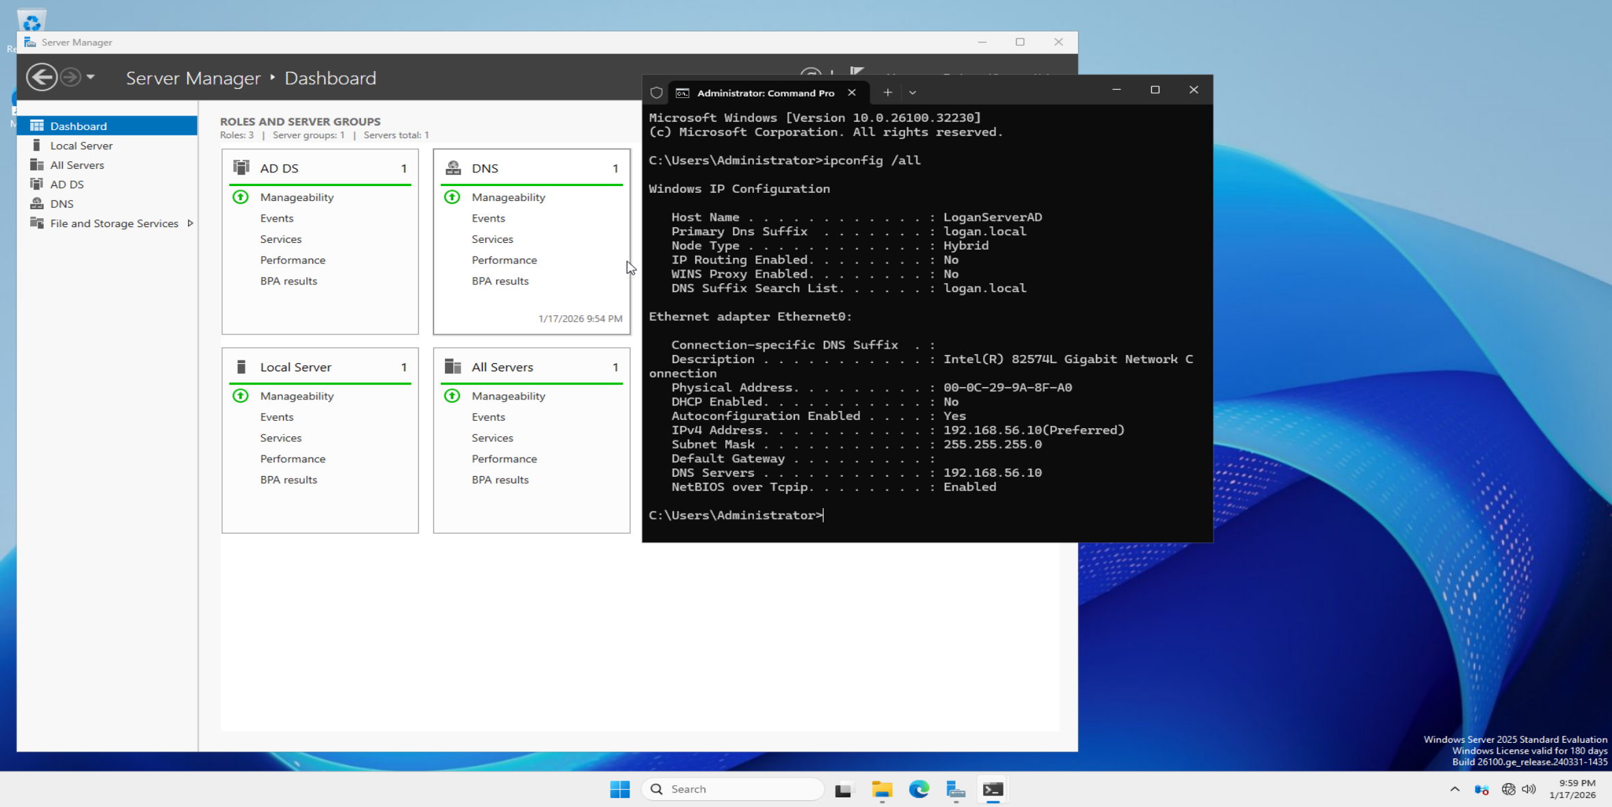
Task: Click the DNS tile header icon
Action: pos(453,168)
